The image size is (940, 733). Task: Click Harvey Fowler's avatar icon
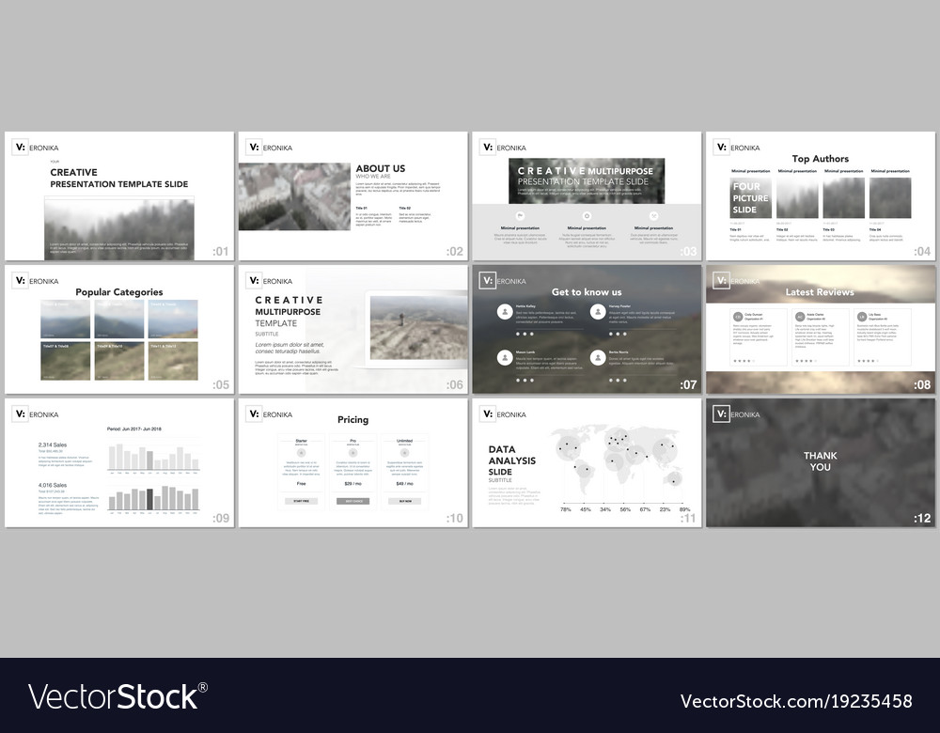click(x=598, y=312)
